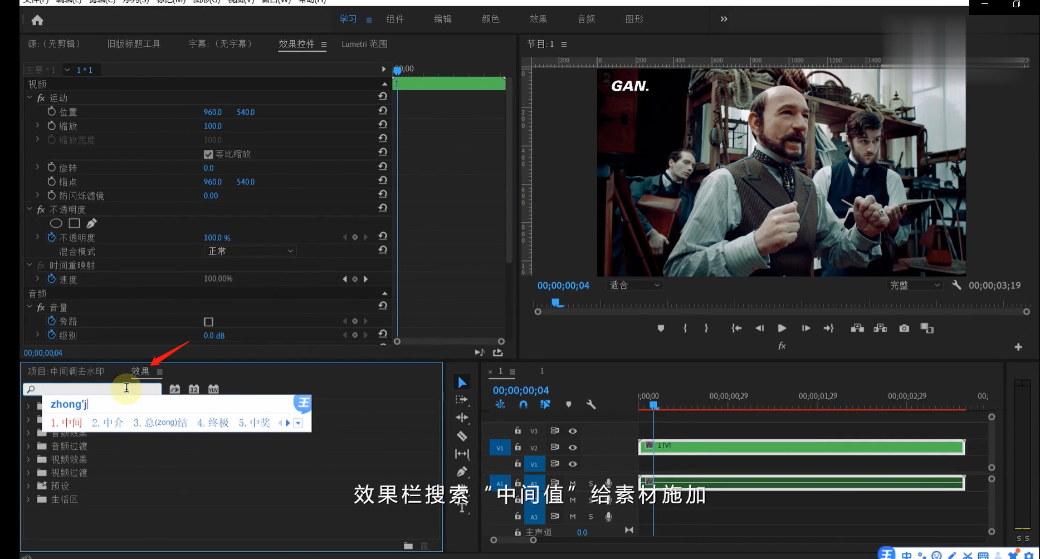1040x559 pixels.
Task: Toggle linked selection in timeline
Action: click(x=545, y=405)
